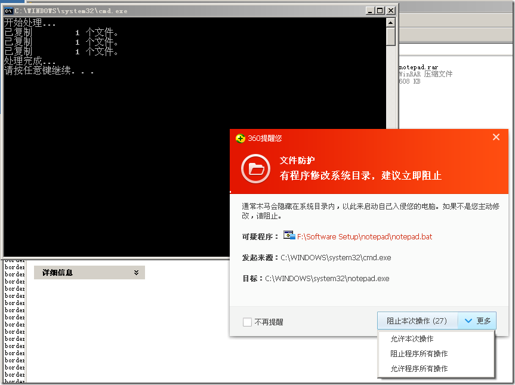Click the 文件防护 heading in alert
This screenshot has width=515, height=385.
297,161
